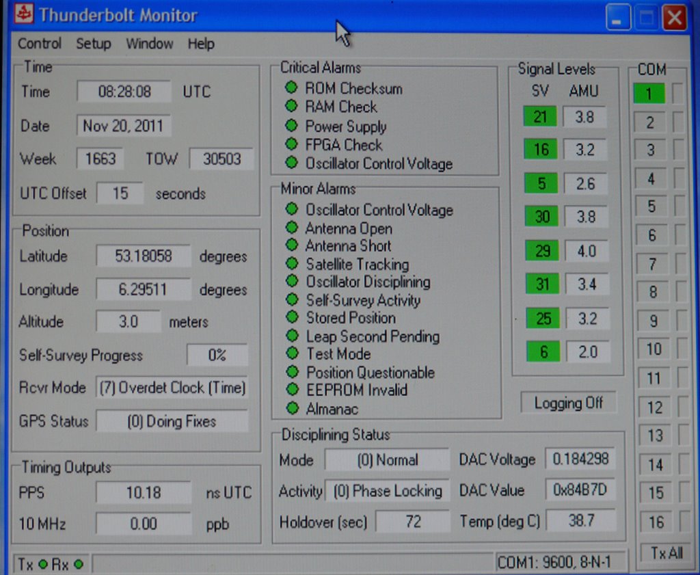Image resolution: width=700 pixels, height=575 pixels.
Task: Toggle the Logging Off button
Action: coord(568,403)
